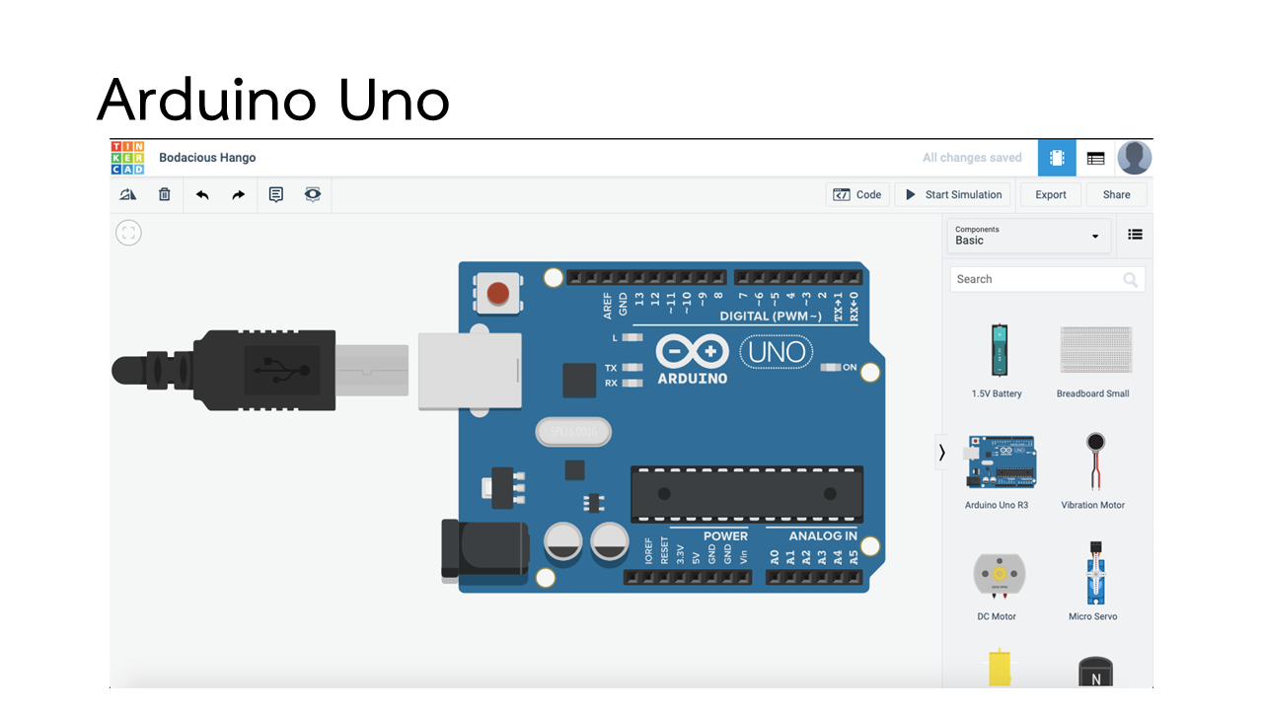The width and height of the screenshot is (1263, 710).
Task: Open the notes tool icon
Action: [276, 195]
